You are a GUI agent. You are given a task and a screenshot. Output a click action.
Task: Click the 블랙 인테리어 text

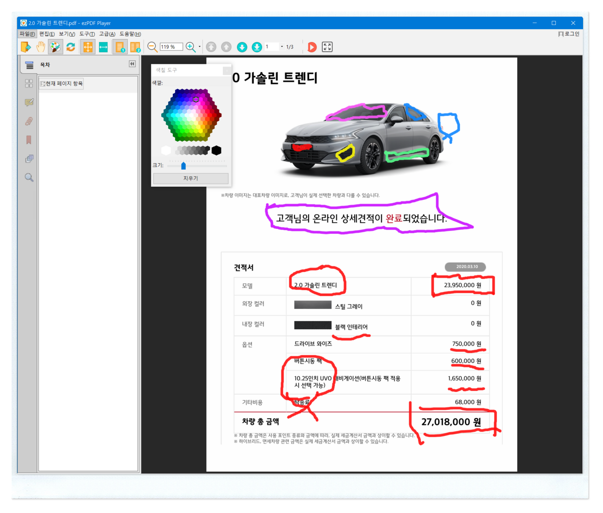pyautogui.click(x=351, y=327)
